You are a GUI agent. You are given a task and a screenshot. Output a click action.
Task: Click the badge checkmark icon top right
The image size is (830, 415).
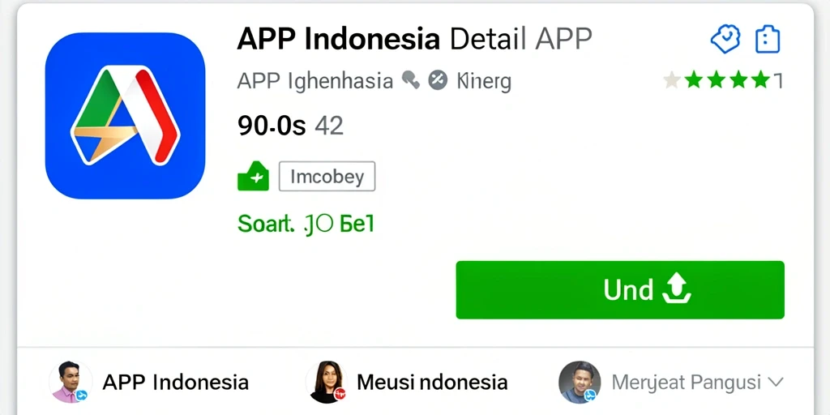pyautogui.click(x=725, y=39)
